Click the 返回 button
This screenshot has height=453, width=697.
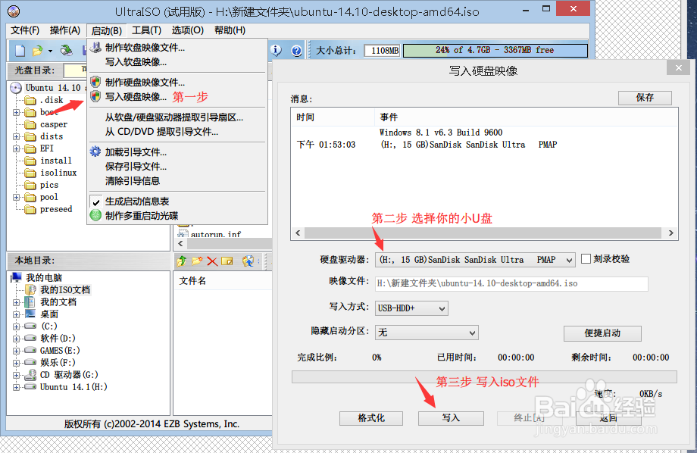tap(608, 418)
